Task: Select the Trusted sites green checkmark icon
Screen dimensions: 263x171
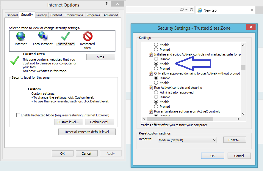Action: click(x=65, y=36)
